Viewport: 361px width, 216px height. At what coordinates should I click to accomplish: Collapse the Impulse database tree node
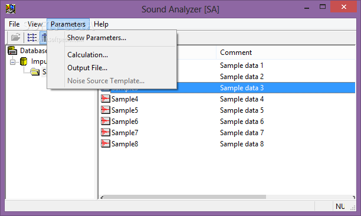click(12, 62)
